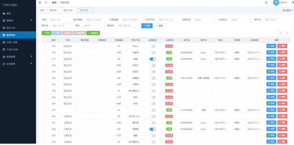
Task: Close the 群列表 tab with its x
Action: pos(58,10)
